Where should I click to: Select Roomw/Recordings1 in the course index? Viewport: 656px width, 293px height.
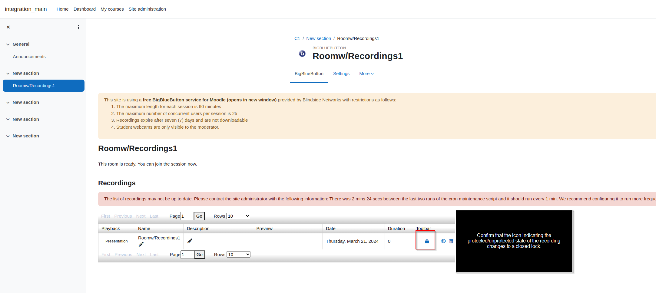click(x=44, y=86)
